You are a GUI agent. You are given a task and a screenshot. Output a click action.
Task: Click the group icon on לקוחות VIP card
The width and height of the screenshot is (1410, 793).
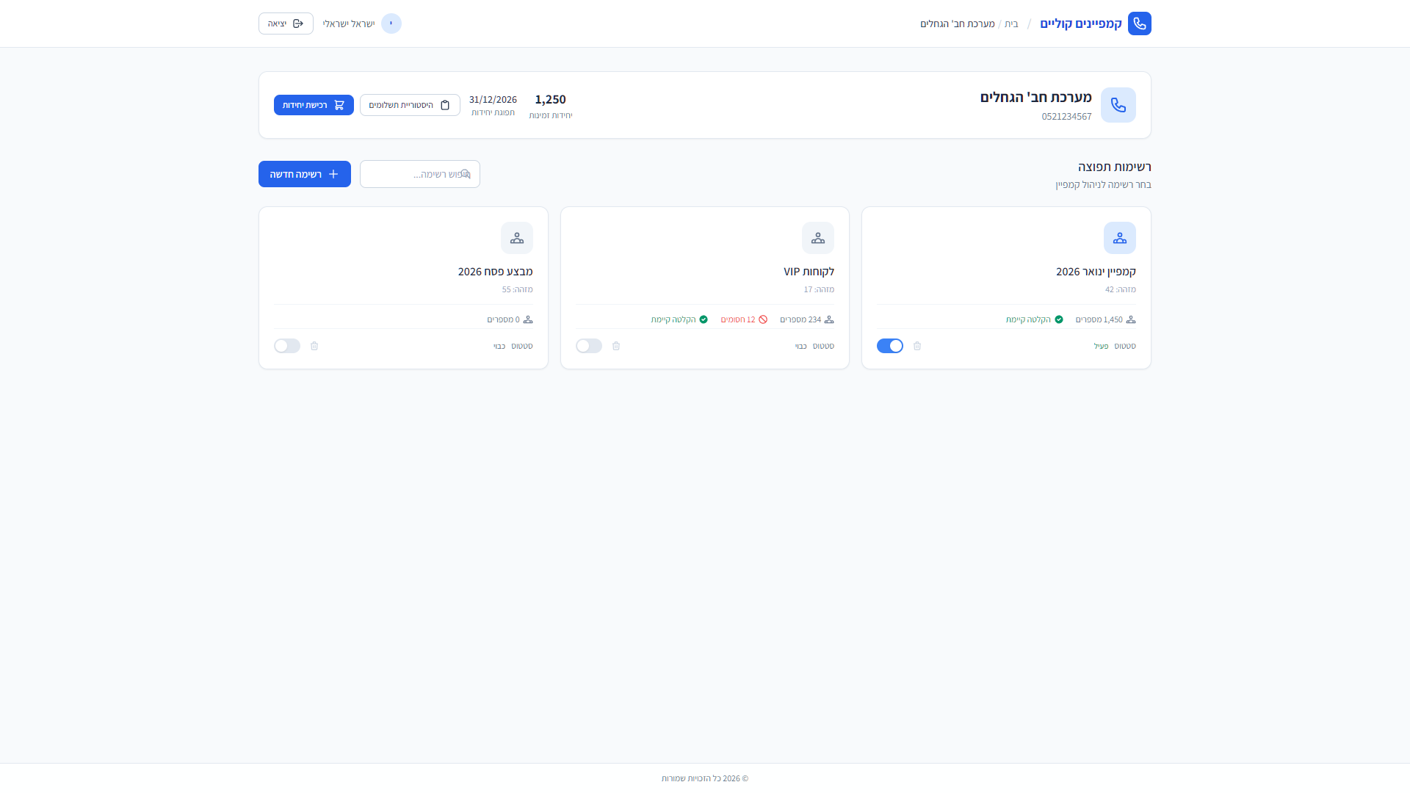tap(817, 238)
